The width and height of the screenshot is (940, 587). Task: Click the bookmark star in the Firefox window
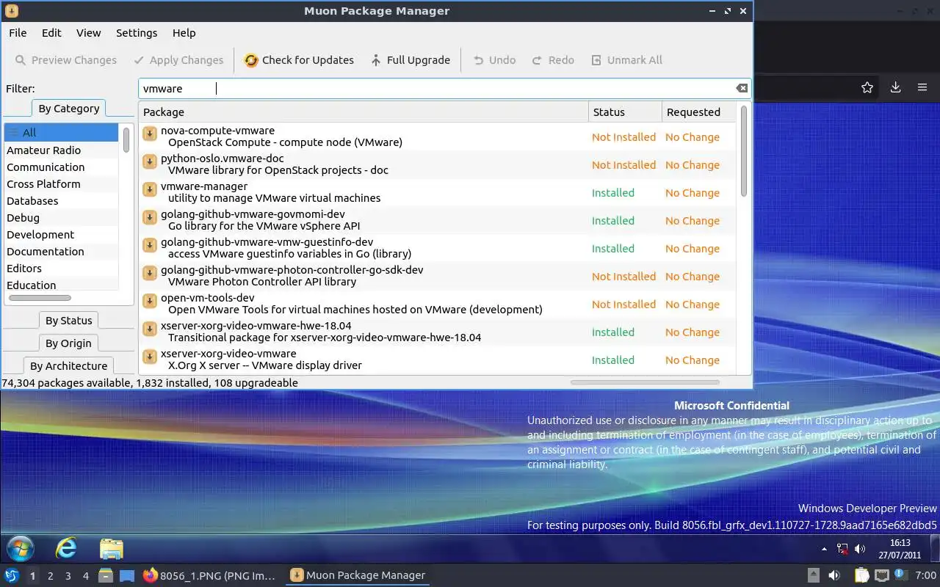867,87
